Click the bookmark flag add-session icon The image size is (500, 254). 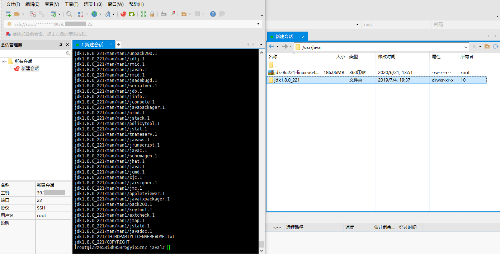click(8, 34)
